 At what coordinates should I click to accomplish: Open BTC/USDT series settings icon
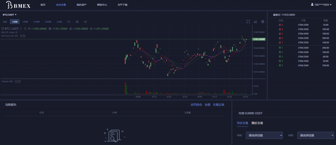click(25, 29)
